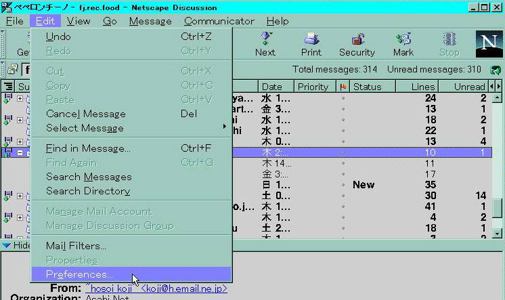Choose Mail Filters in Edit menu
Screen dimensions: 505x300
point(76,246)
